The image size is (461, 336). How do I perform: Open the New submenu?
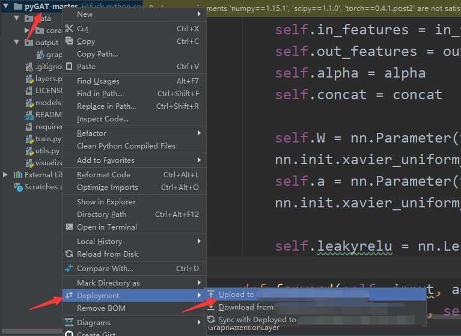coord(85,14)
